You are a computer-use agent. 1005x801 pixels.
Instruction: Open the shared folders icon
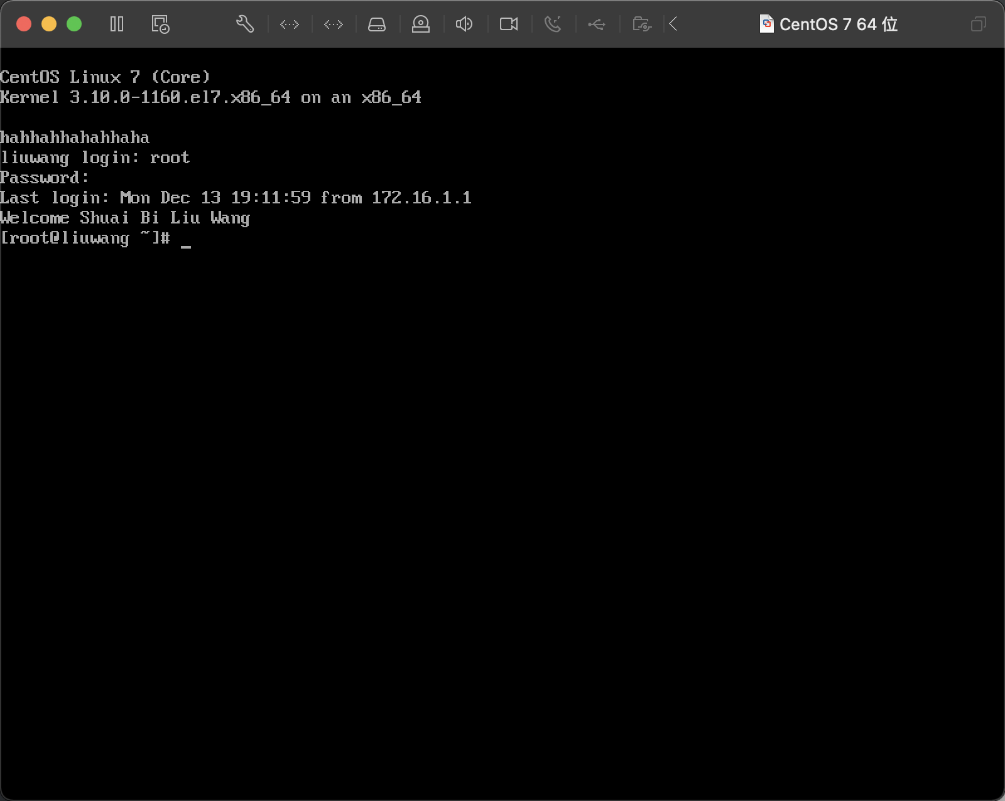tap(642, 24)
